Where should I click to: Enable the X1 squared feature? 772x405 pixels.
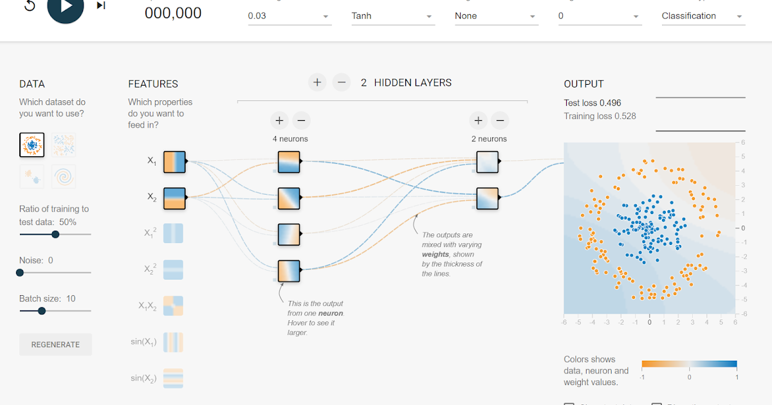(174, 234)
